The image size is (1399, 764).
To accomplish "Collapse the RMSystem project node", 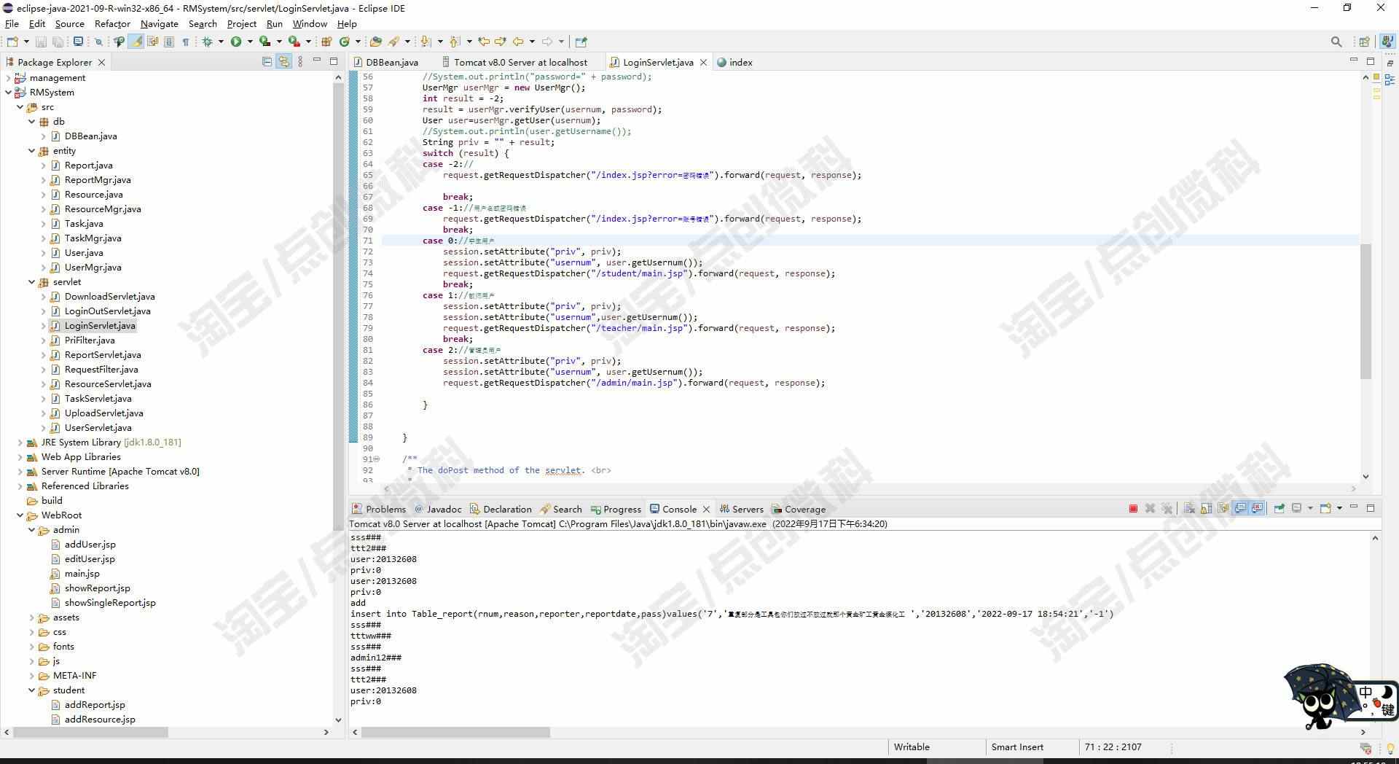I will pos(9,93).
